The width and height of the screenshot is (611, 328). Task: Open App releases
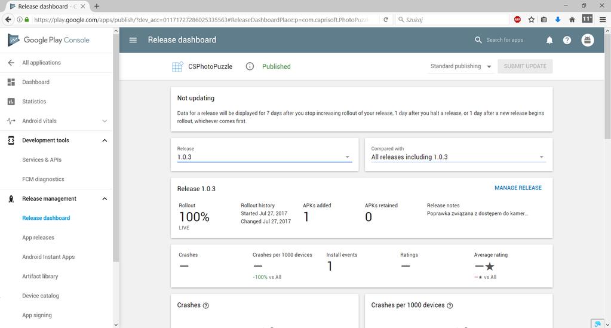(38, 238)
